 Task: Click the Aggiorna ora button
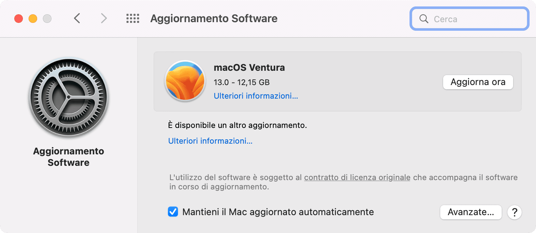478,82
